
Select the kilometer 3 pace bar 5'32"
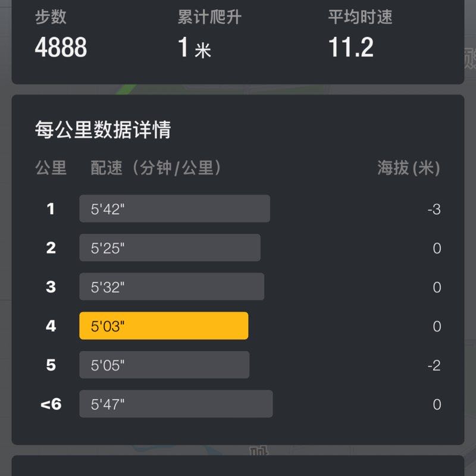171,286
